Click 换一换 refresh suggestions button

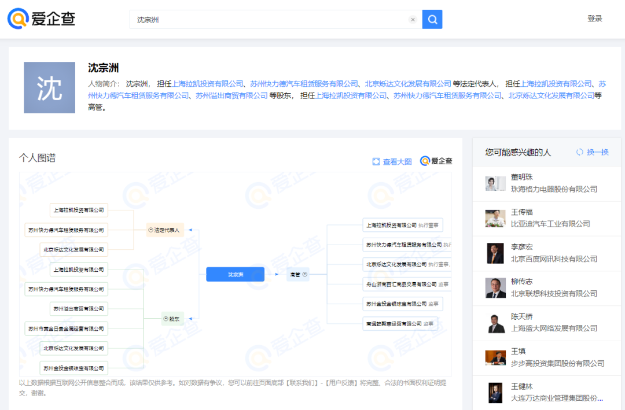click(x=593, y=152)
